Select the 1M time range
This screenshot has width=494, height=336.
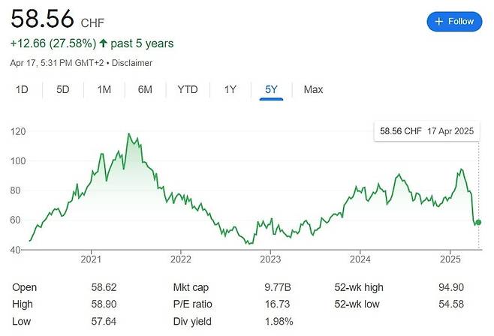(104, 90)
